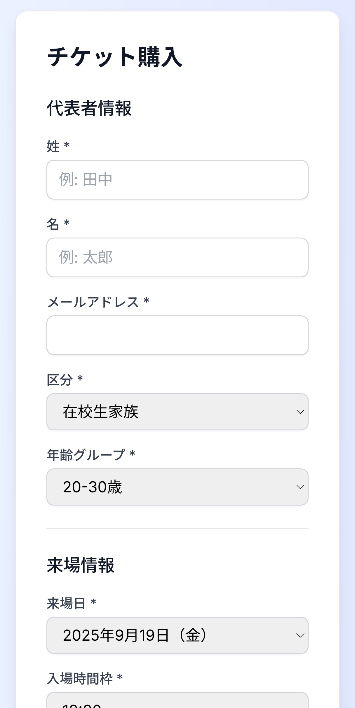Focus the 名 input with 太郎 placeholder
Viewport: 355px width, 708px height.
click(177, 257)
